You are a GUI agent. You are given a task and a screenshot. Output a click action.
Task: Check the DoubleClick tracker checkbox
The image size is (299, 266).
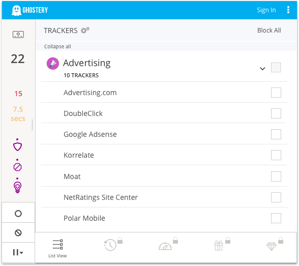[x=276, y=113]
